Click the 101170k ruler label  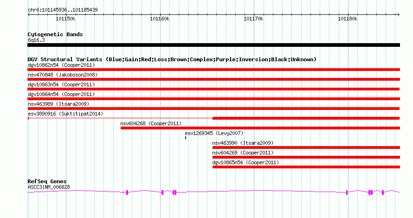pos(253,19)
